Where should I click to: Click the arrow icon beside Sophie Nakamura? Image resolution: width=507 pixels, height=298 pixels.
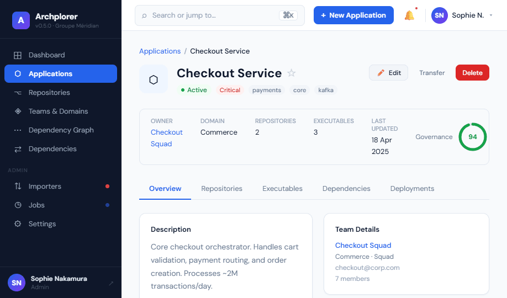111,283
